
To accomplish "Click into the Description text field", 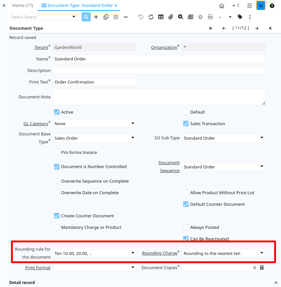I will [159, 70].
